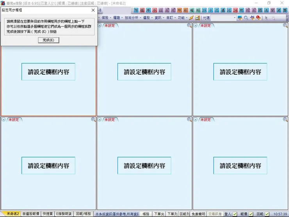Click zoom icon of bottom-middle panel
This screenshot has width=289, height=217.
[x=189, y=120]
